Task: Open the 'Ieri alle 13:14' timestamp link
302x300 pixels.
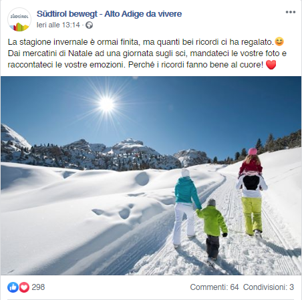Action: tap(58, 25)
